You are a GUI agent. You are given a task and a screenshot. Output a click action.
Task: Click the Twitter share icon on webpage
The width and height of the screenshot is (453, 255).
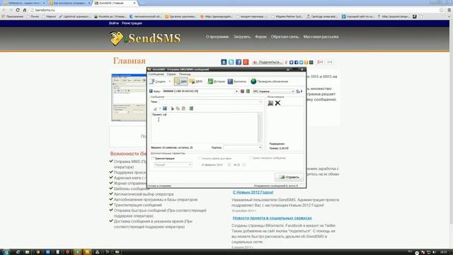[x=231, y=62]
